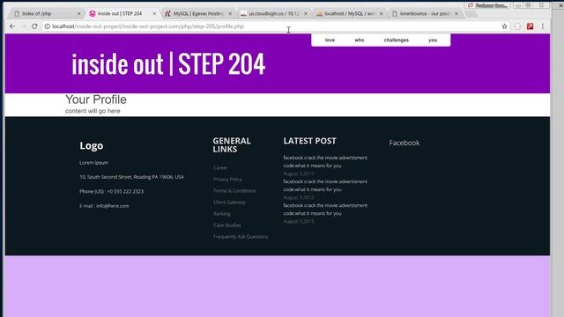
Task: Click the footer 'Logo' heading
Action: point(92,145)
